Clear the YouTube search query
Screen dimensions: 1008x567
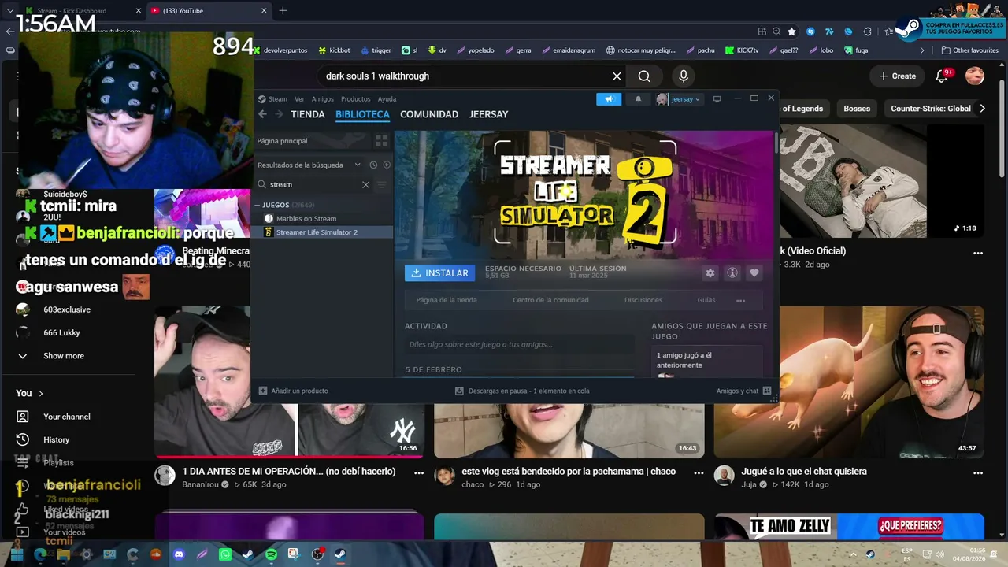[617, 76]
